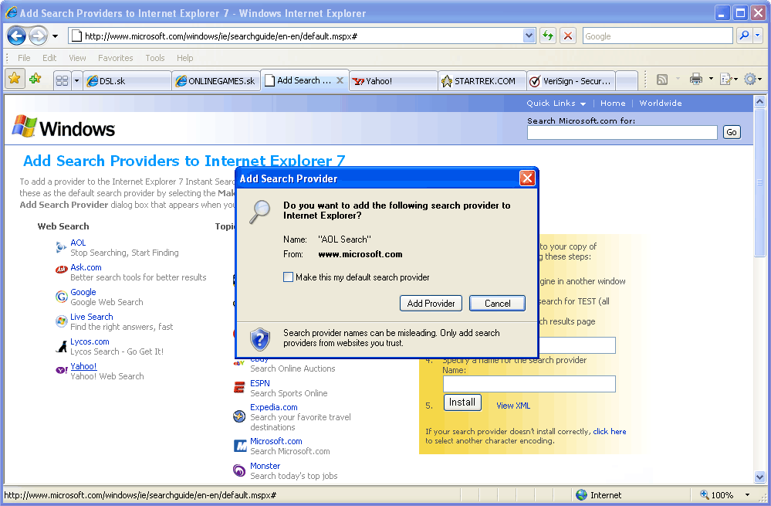Click the AOL search provider link
771x506 pixels.
[x=78, y=243]
